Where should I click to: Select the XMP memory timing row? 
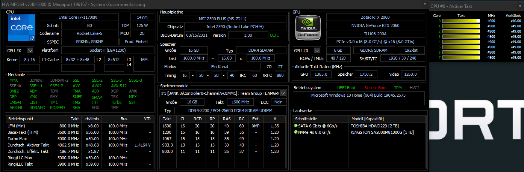click(x=223, y=126)
